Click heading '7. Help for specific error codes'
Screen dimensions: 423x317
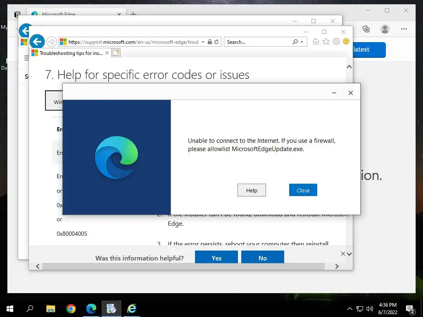pos(147,75)
